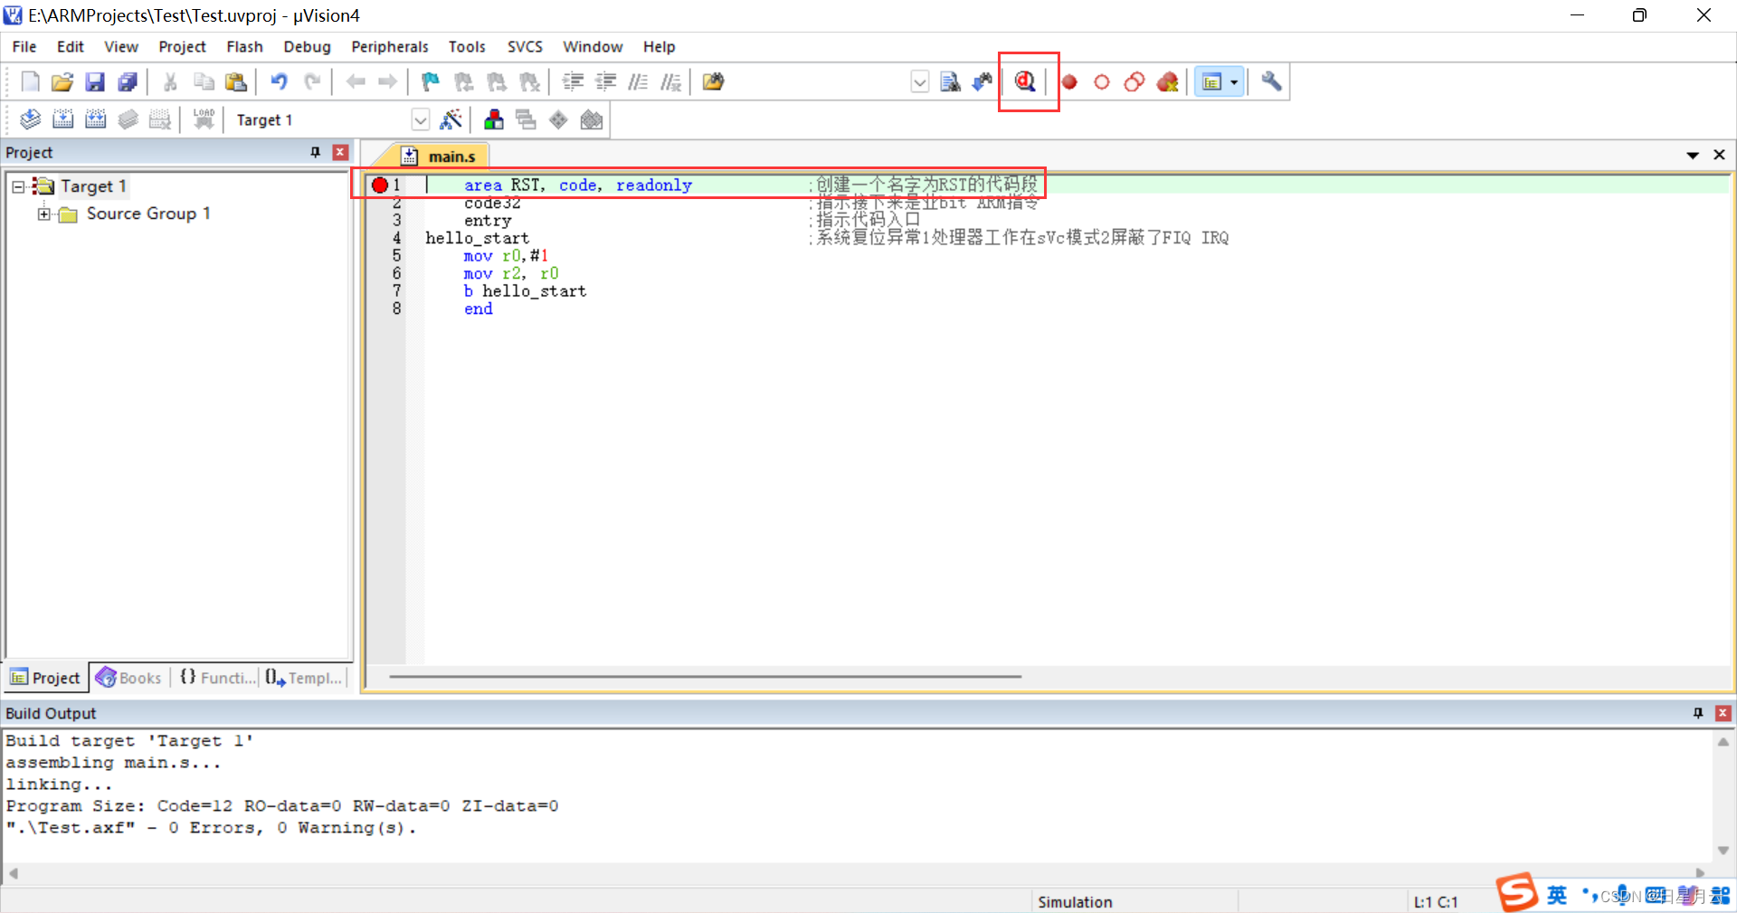Toggle breakpoint on line 1 margin

[x=379, y=185]
